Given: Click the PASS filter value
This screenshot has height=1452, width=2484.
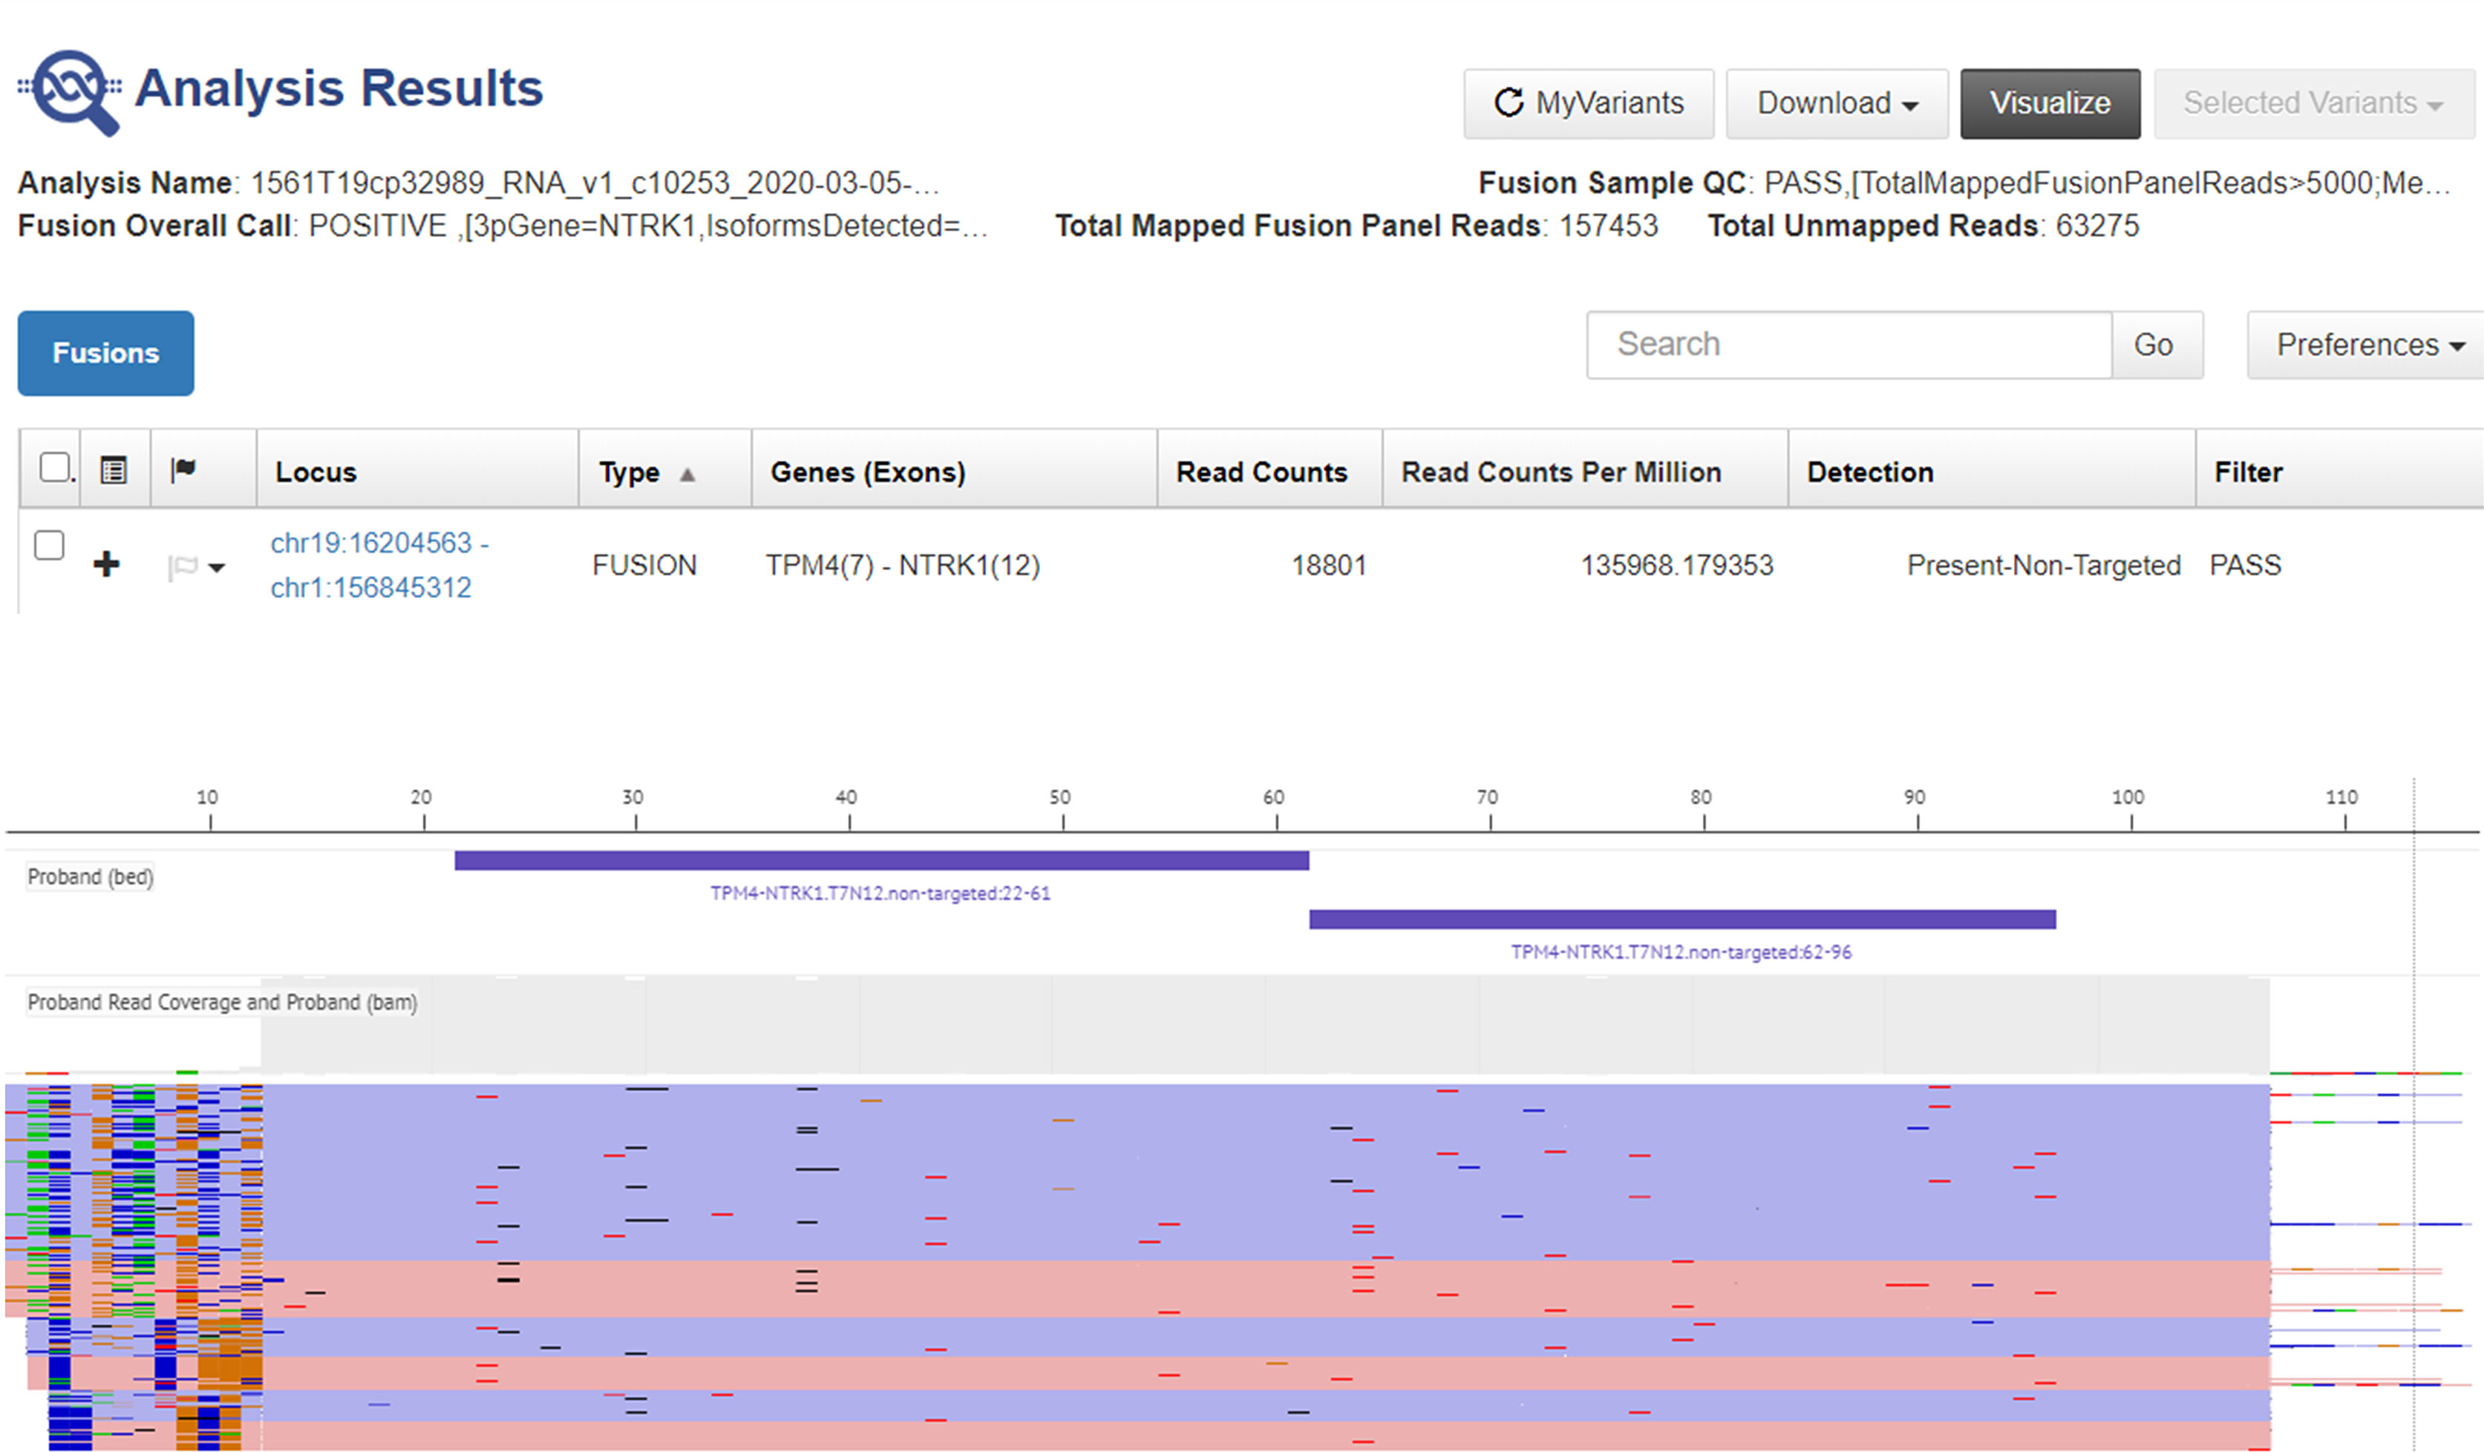Looking at the screenshot, I should (2244, 565).
